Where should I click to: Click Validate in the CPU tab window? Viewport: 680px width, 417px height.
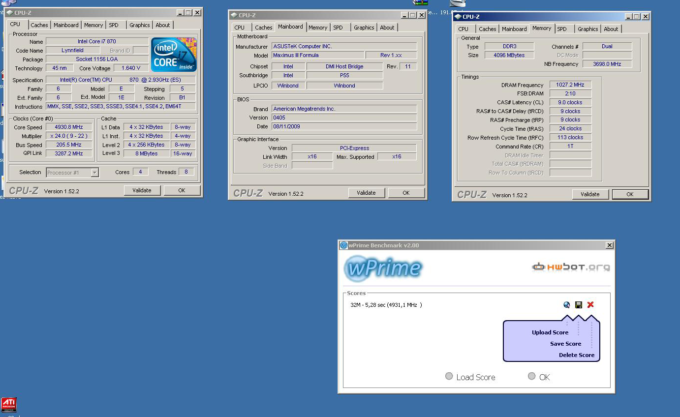coord(142,190)
